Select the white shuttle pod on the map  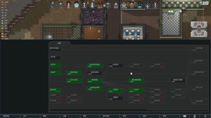pyautogui.click(x=199, y=29)
